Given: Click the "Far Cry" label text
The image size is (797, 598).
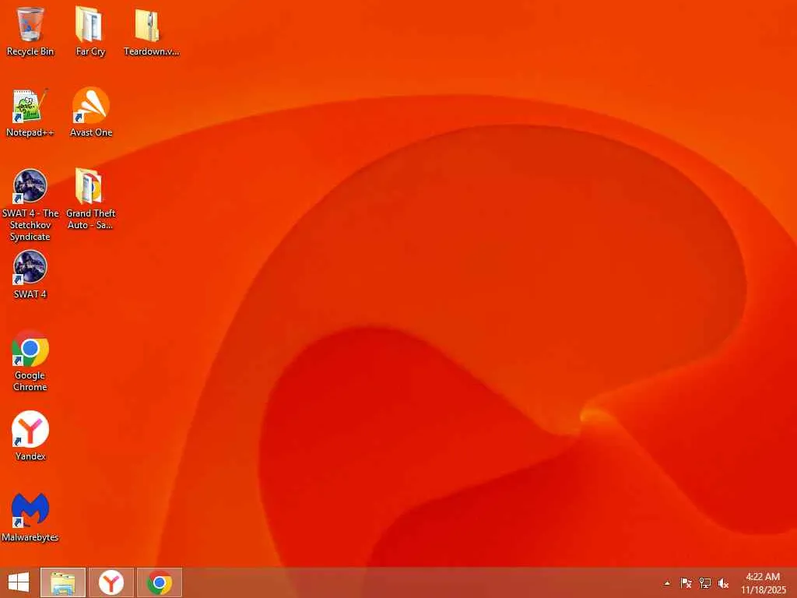Looking at the screenshot, I should [90, 51].
